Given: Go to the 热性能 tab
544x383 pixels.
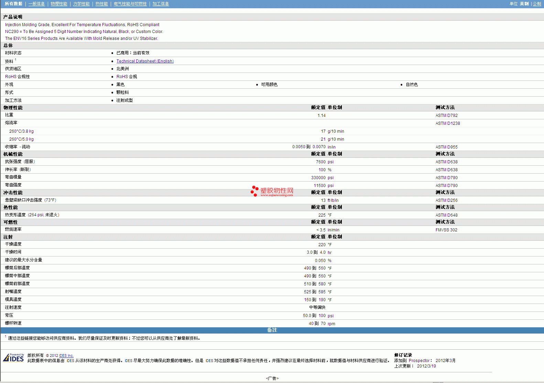Looking at the screenshot, I should pos(101,4).
